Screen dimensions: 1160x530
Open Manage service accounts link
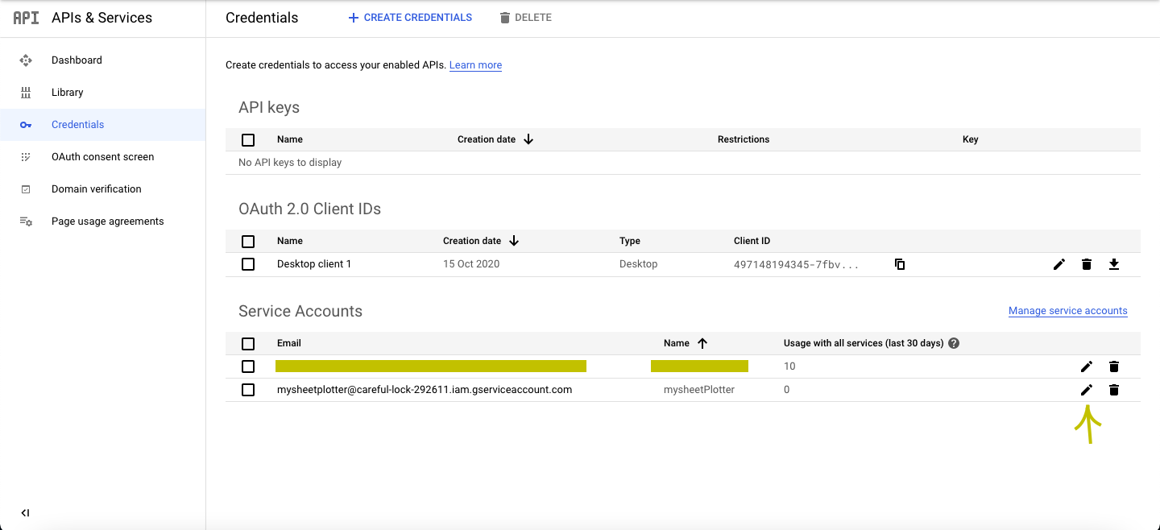click(x=1067, y=311)
